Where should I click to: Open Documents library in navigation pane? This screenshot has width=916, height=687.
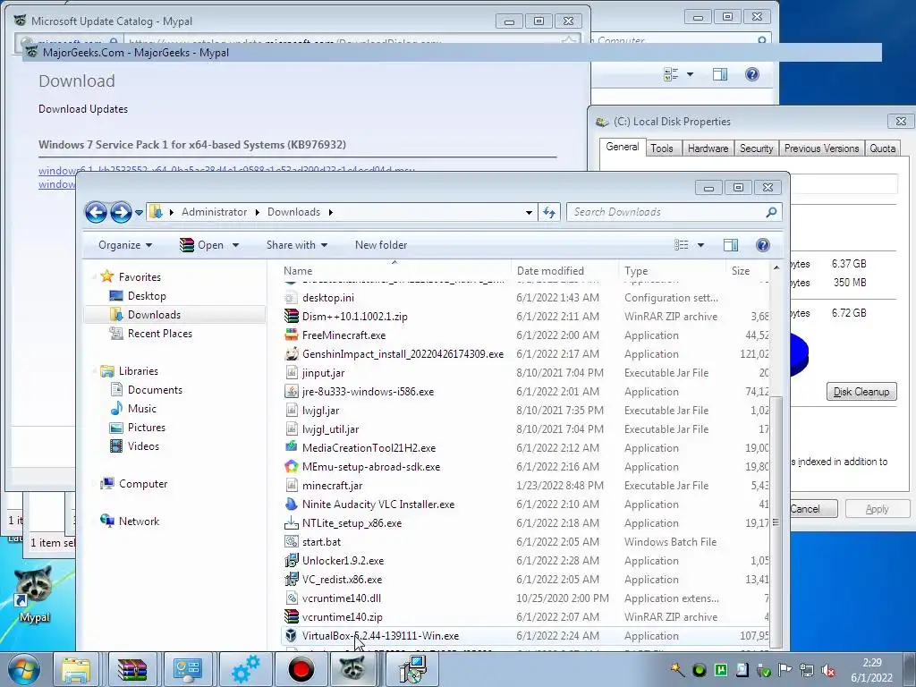(x=155, y=390)
